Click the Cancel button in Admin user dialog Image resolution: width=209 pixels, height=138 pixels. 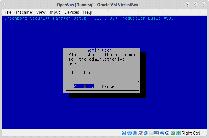109,86
